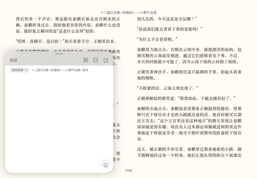
Task: Click page number 1706
Action: 128,171
